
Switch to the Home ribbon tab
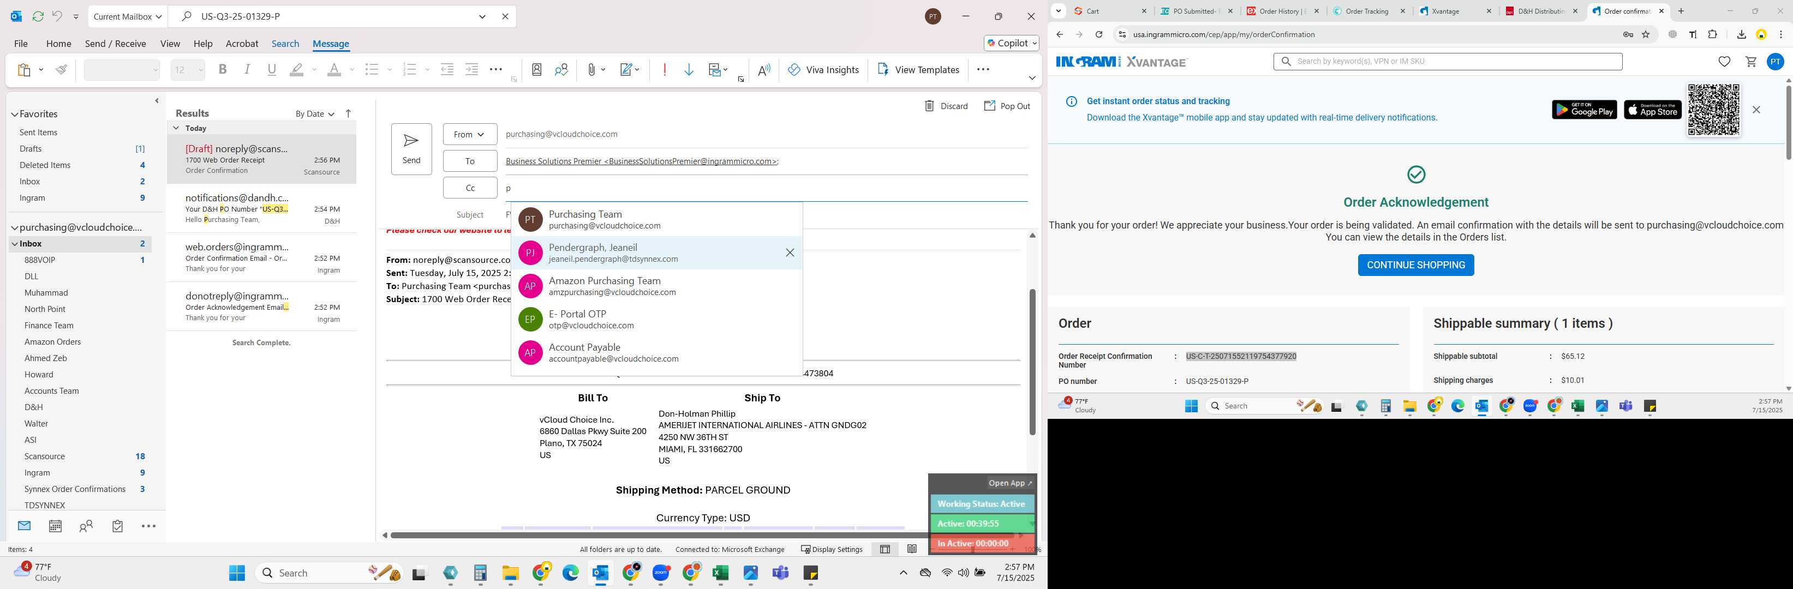58,43
